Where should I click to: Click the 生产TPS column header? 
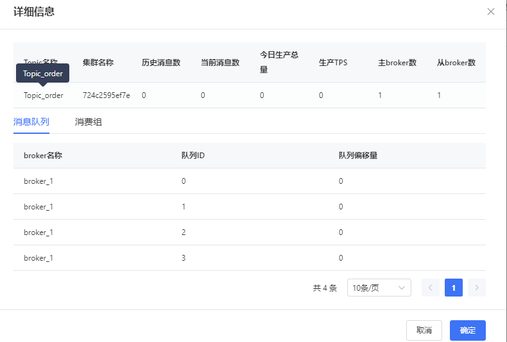(333, 63)
